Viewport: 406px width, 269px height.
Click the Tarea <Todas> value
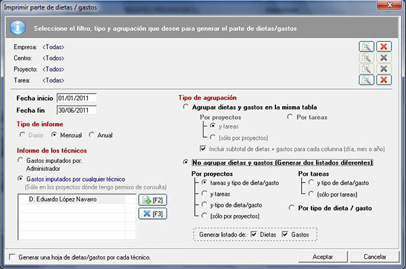tap(53, 80)
